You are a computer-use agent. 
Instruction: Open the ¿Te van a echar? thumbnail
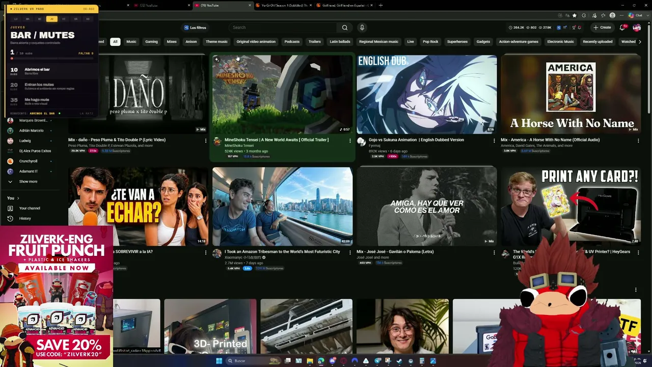(x=139, y=206)
